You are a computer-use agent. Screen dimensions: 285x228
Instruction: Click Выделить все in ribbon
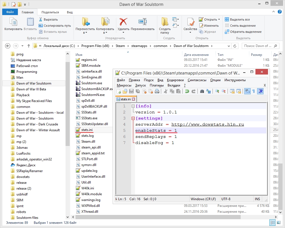(237, 19)
